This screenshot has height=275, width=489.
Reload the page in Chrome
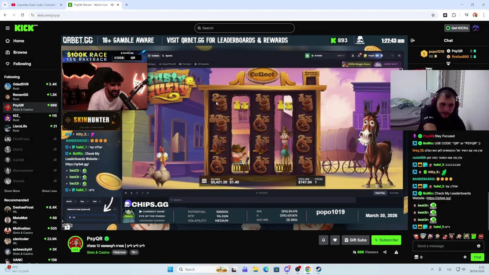23,15
